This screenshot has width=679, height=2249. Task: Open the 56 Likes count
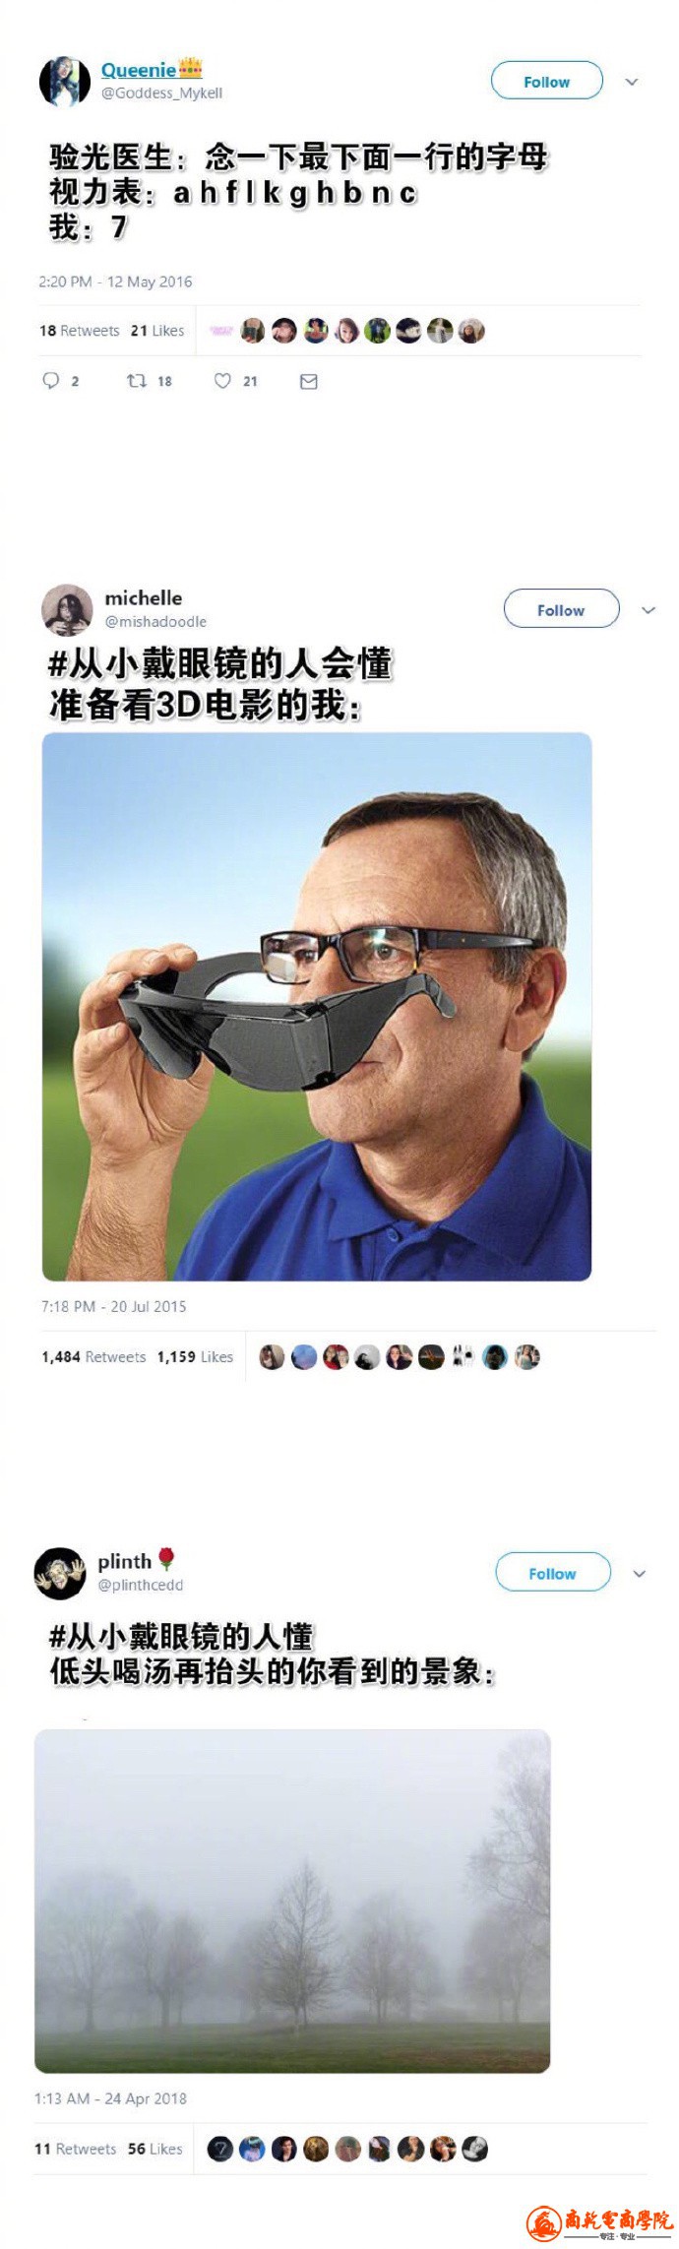(155, 2149)
